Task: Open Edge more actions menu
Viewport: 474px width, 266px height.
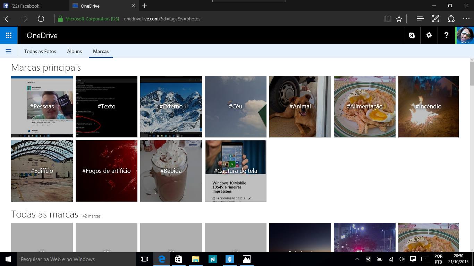Action: 466,19
